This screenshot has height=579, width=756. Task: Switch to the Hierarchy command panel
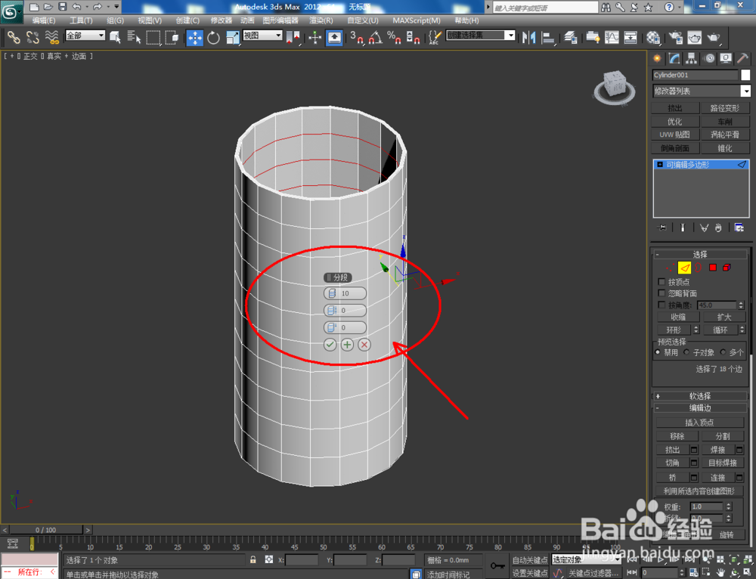(x=692, y=58)
